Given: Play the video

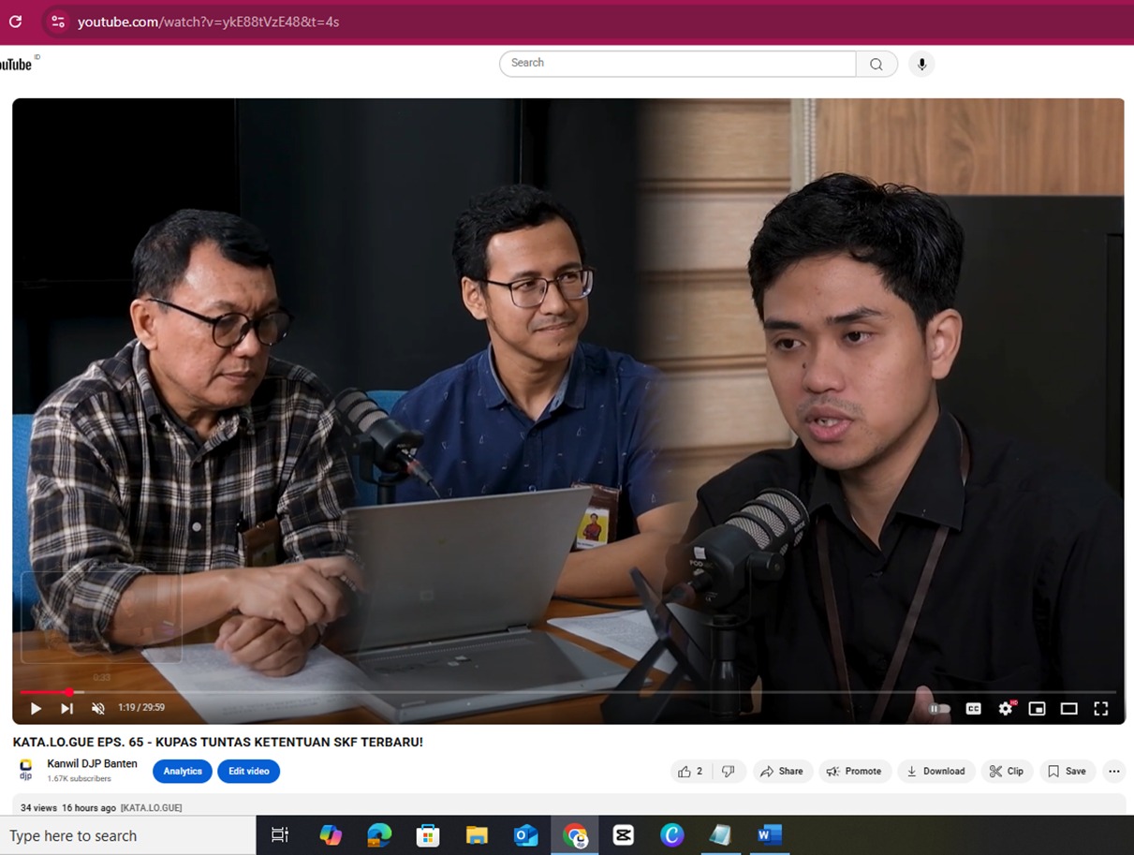Looking at the screenshot, I should [x=36, y=708].
